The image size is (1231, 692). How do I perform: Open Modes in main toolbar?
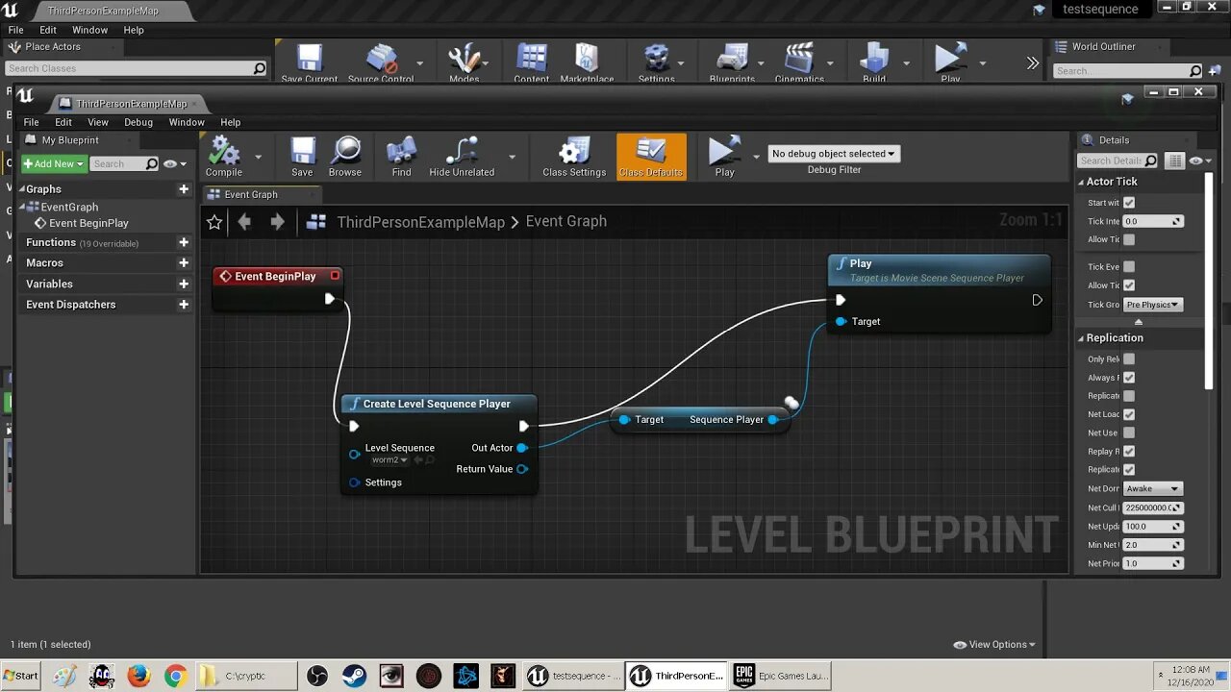(465, 63)
